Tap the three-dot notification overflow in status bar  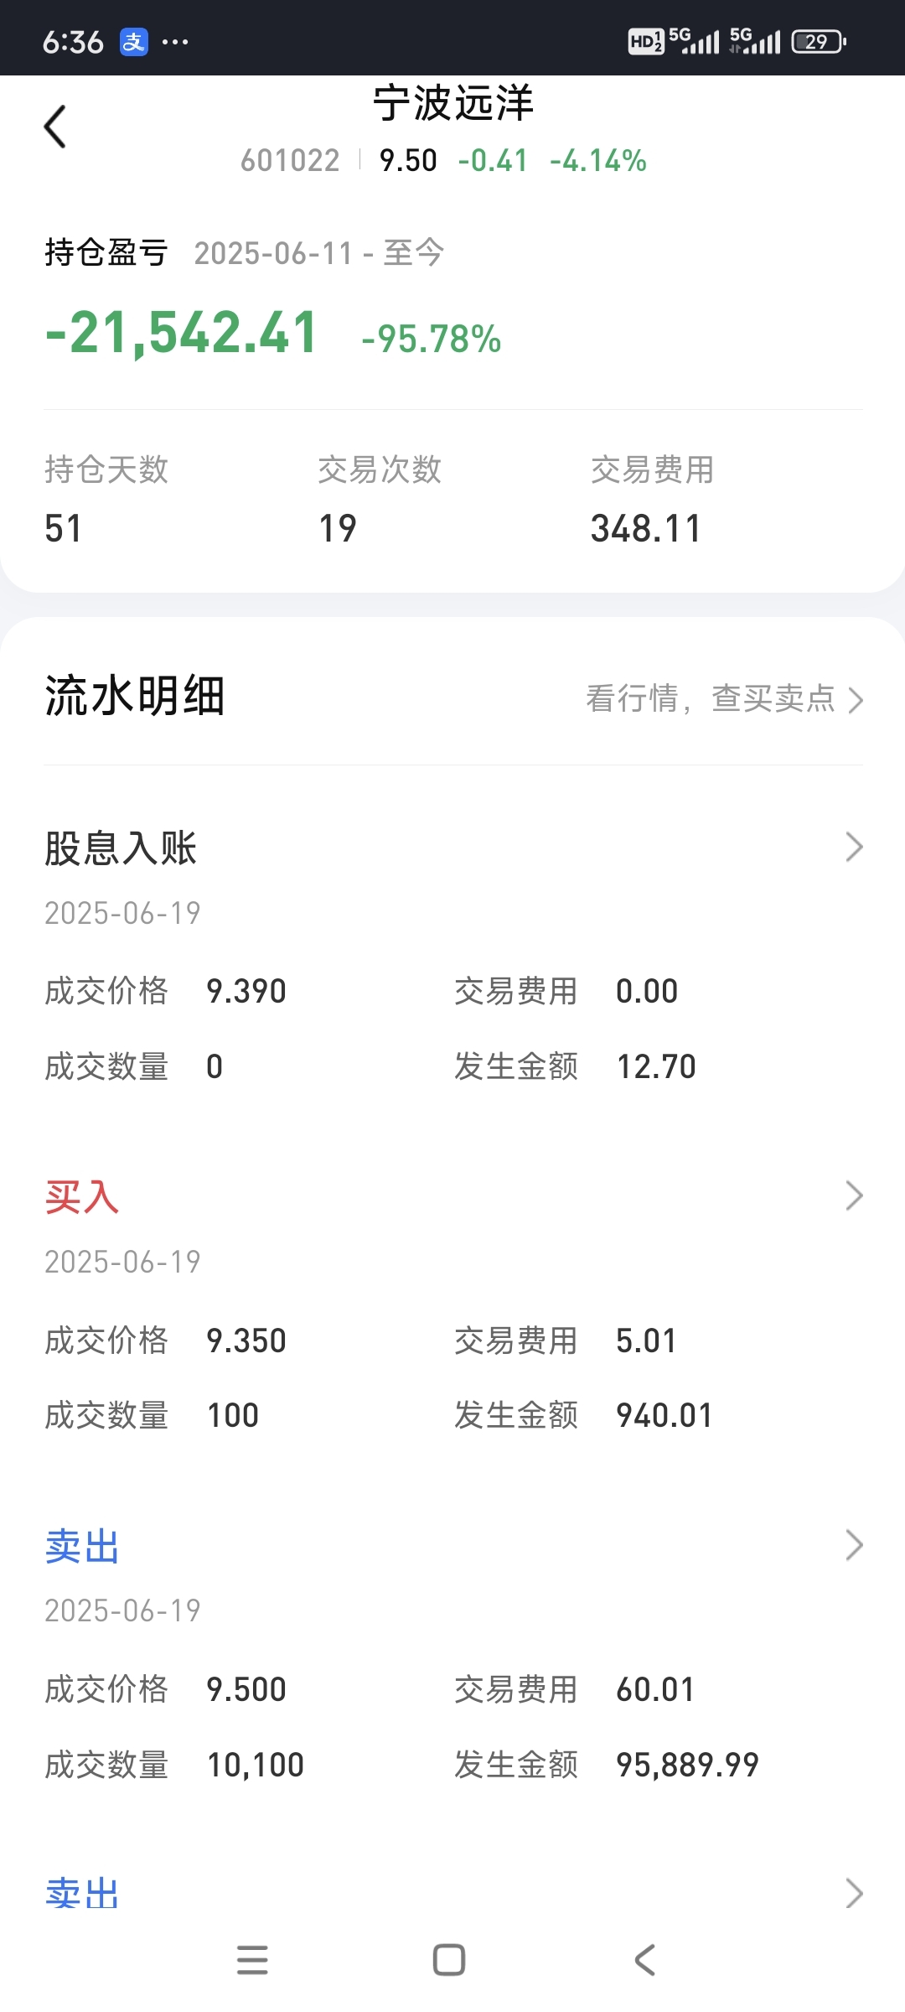click(x=175, y=41)
